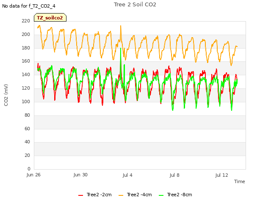Click the chart title Tree 2 Soil CO2

135,5
